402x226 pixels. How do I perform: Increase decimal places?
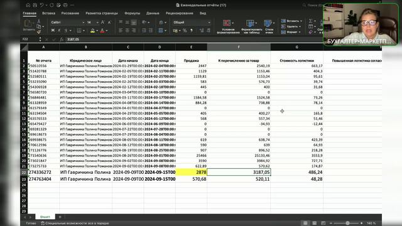point(202,31)
